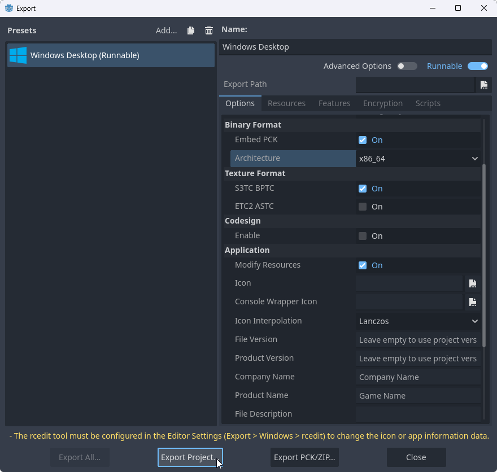Click the duplicate preset icon
Image resolution: width=497 pixels, height=472 pixels.
(x=191, y=30)
